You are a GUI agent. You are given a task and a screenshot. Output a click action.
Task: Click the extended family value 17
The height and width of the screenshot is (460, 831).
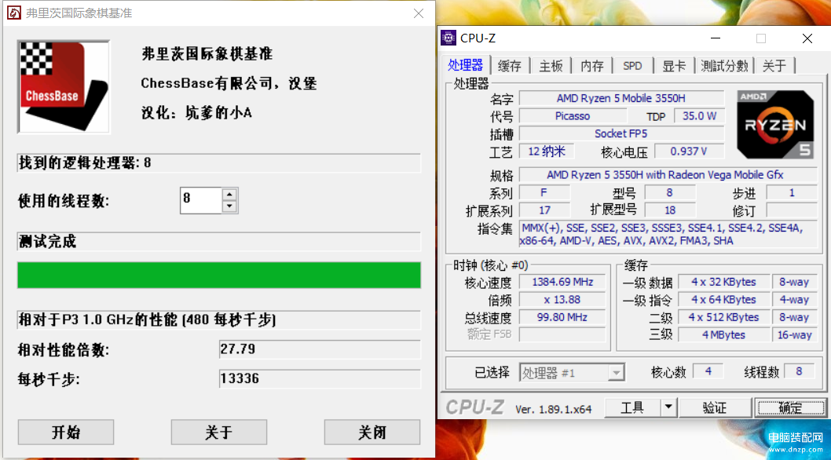click(544, 210)
